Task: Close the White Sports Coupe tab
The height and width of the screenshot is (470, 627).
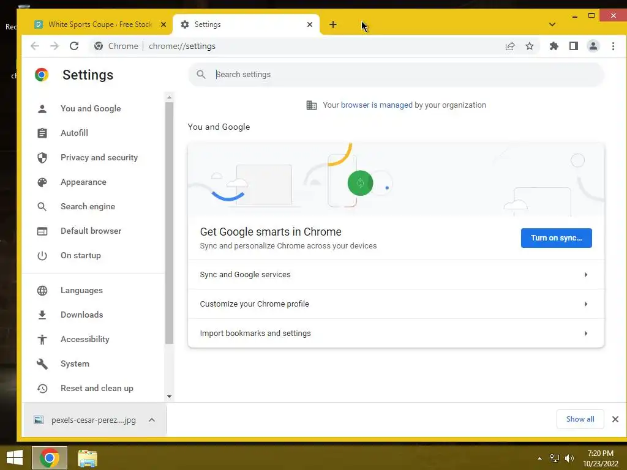Action: pos(163,24)
